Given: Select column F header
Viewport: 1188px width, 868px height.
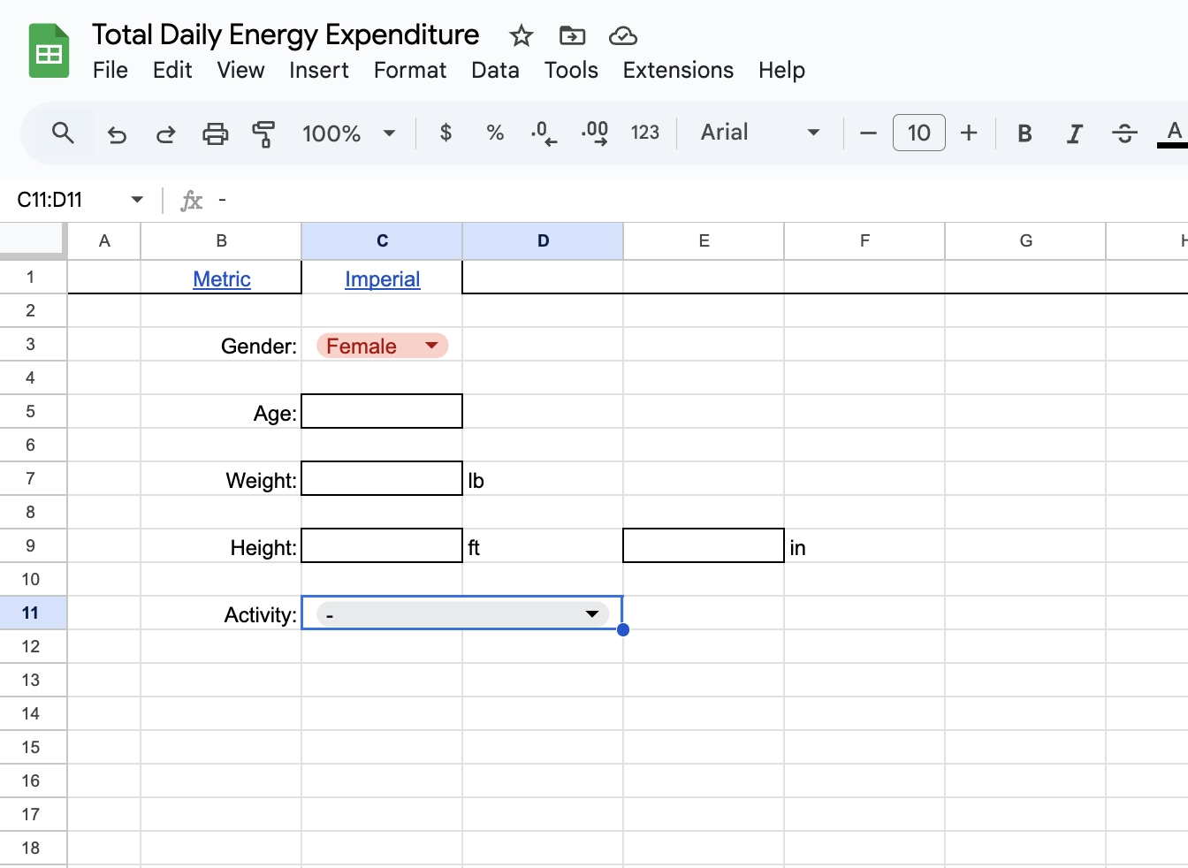Looking at the screenshot, I should click(x=864, y=240).
